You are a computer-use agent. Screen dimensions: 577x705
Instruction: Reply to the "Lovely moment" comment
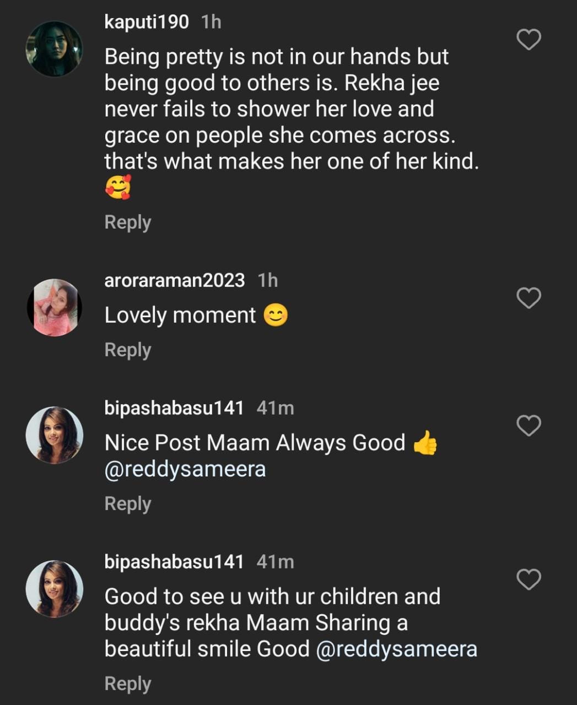tap(128, 350)
